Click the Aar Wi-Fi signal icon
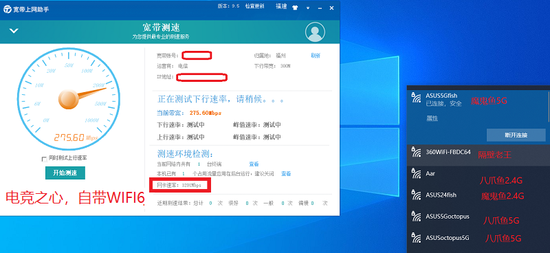This screenshot has height=253, width=550. pos(416,174)
